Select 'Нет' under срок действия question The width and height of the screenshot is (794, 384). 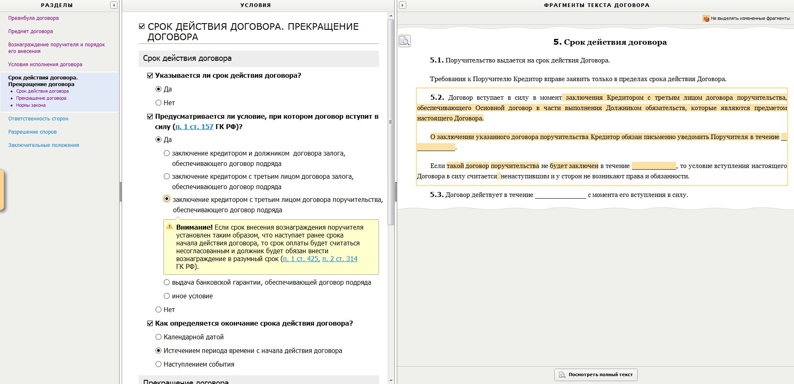pos(158,103)
